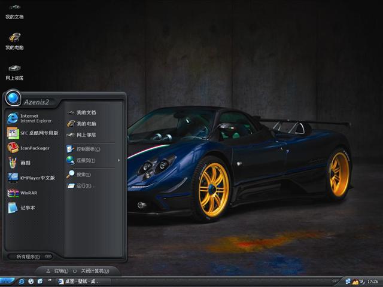Open Internet Explorer from the start menu
This screenshot has height=287, width=383.
(31, 118)
